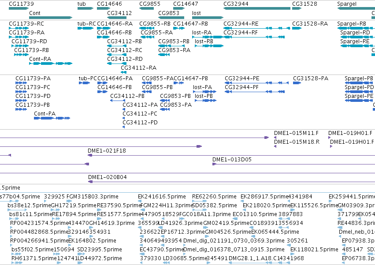375x265 pixels.
Task: Select transcript CG31528-RA
Action: (x=310, y=24)
